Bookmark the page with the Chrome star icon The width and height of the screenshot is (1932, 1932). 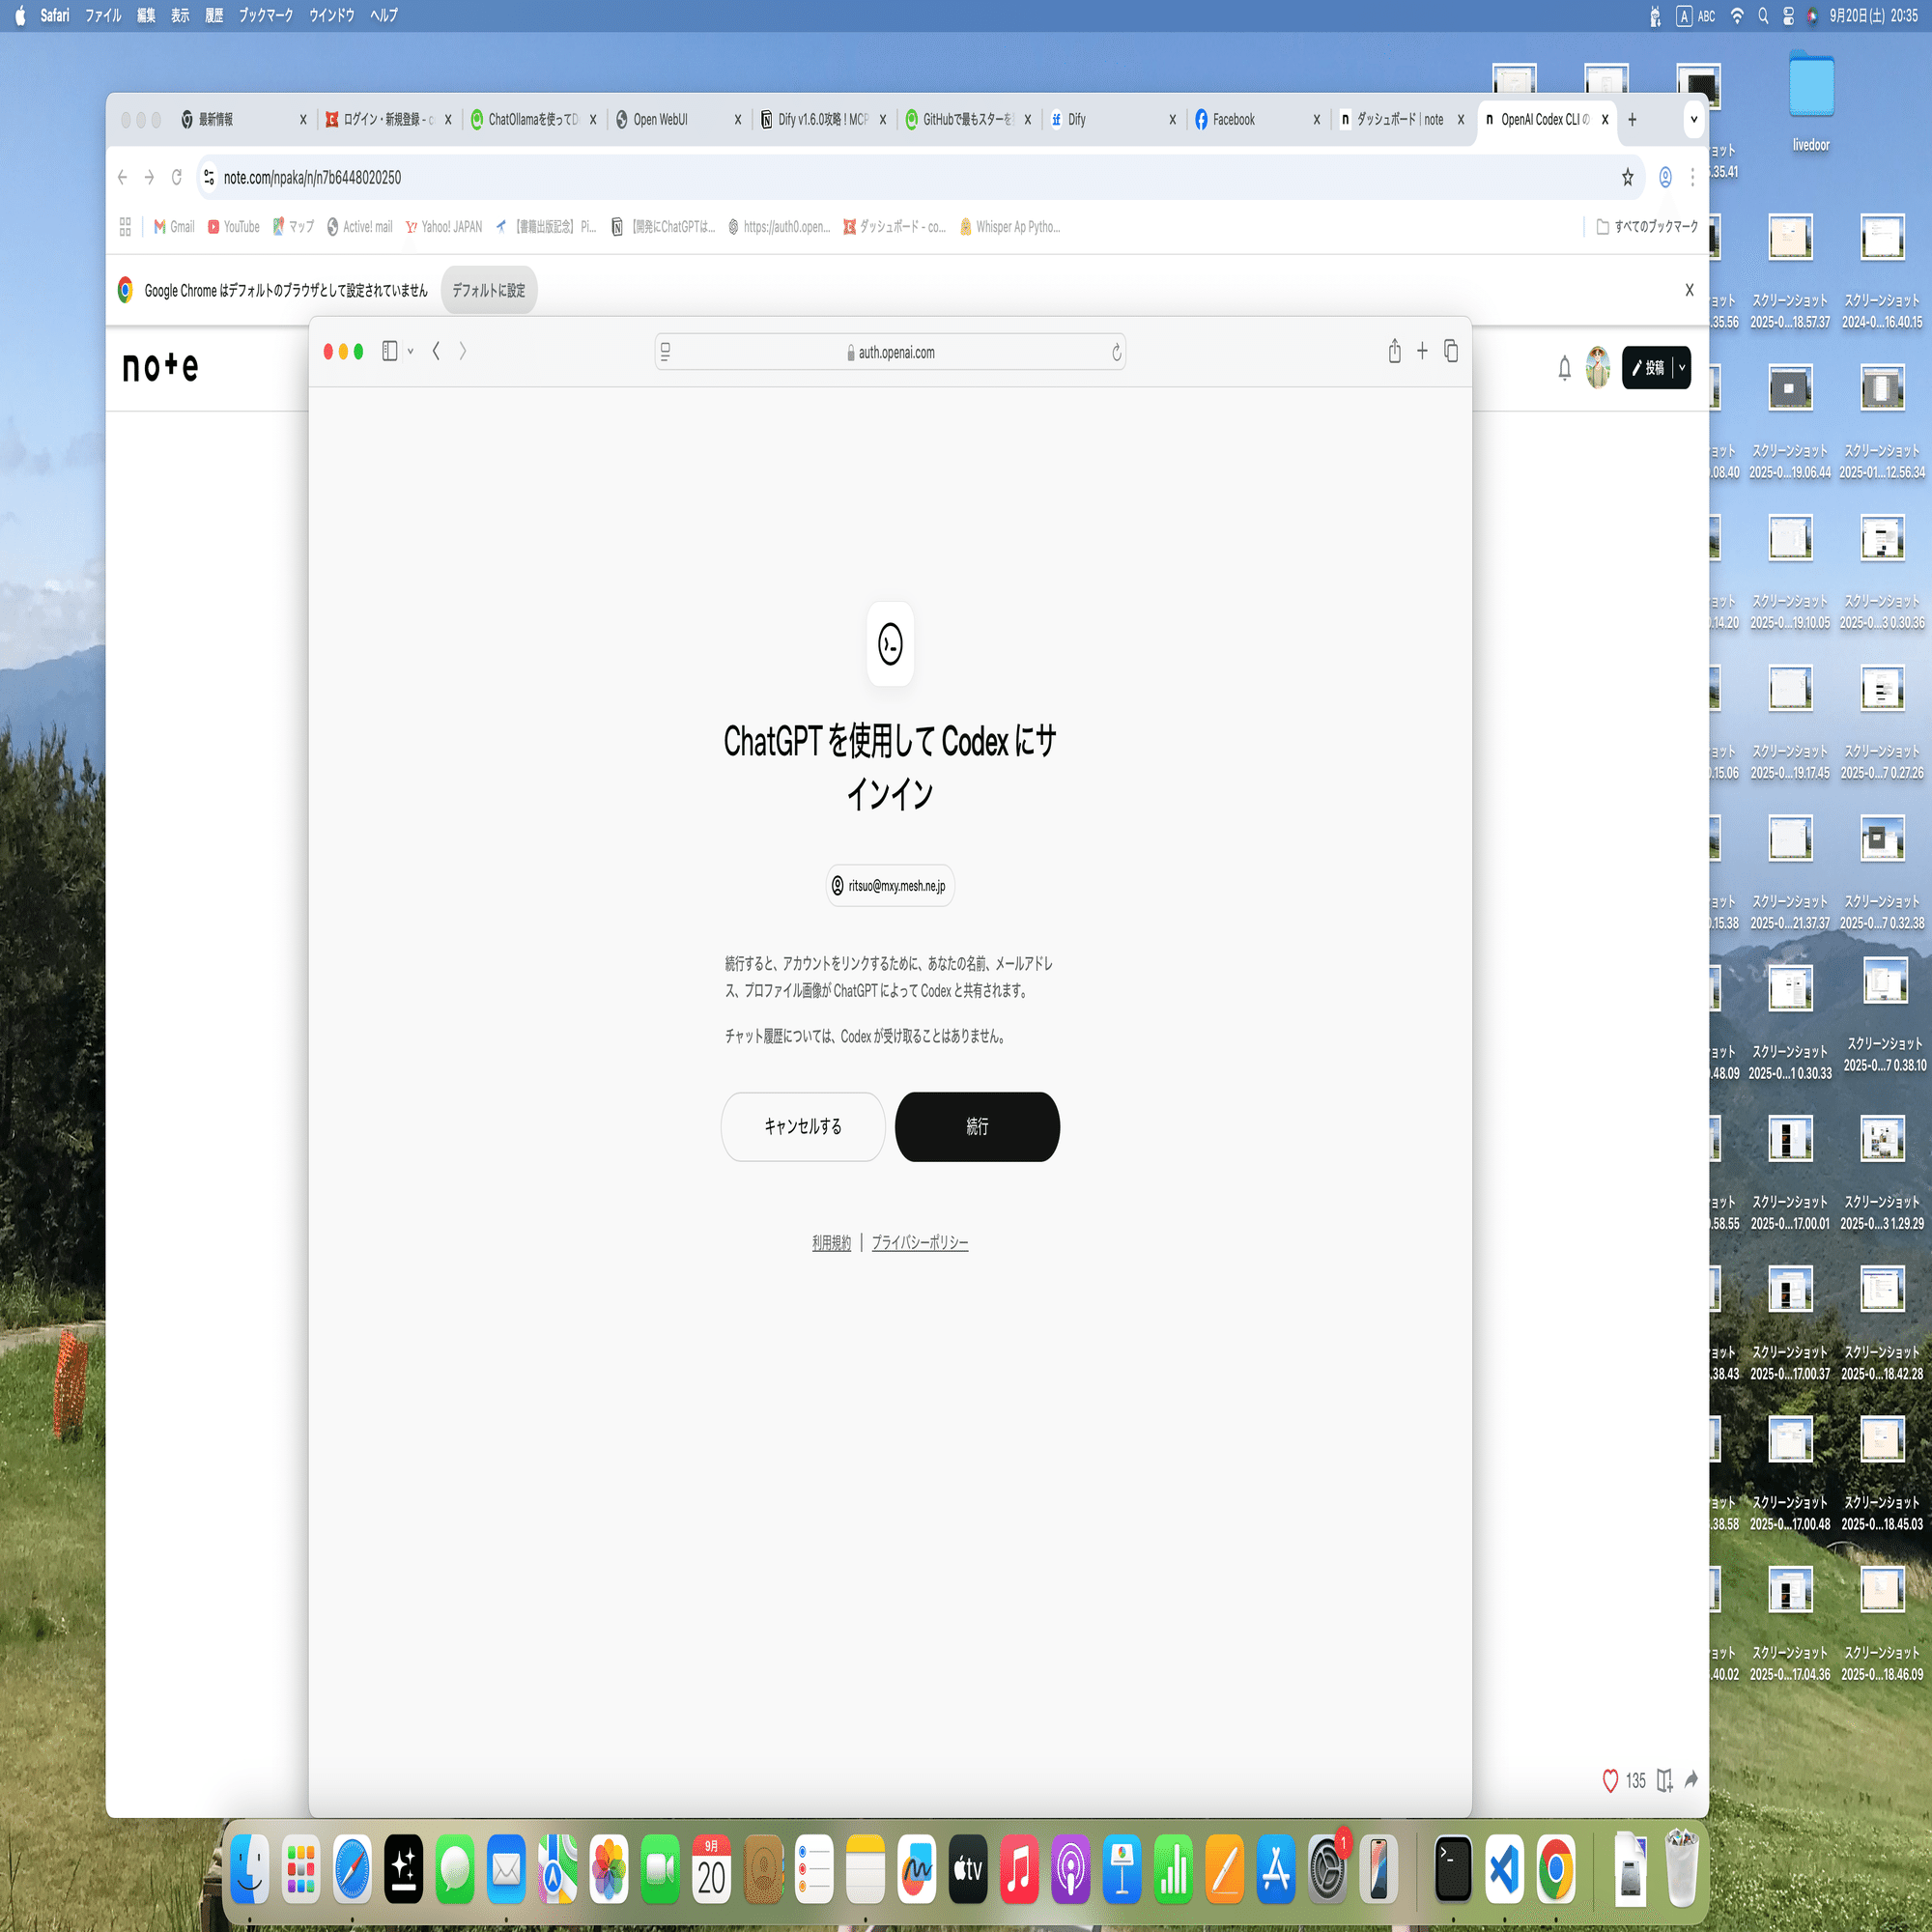[1627, 177]
